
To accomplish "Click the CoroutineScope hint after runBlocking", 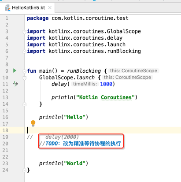I will click(133, 71).
